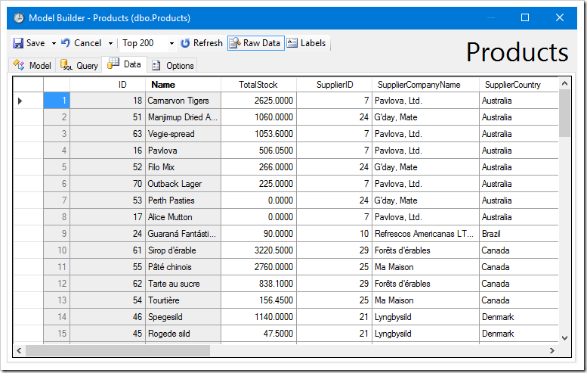This screenshot has width=587, height=373.
Task: Click the horizontal scrollbar left arrow
Action: [19, 351]
